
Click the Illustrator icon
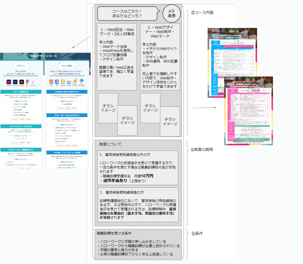click(21, 82)
